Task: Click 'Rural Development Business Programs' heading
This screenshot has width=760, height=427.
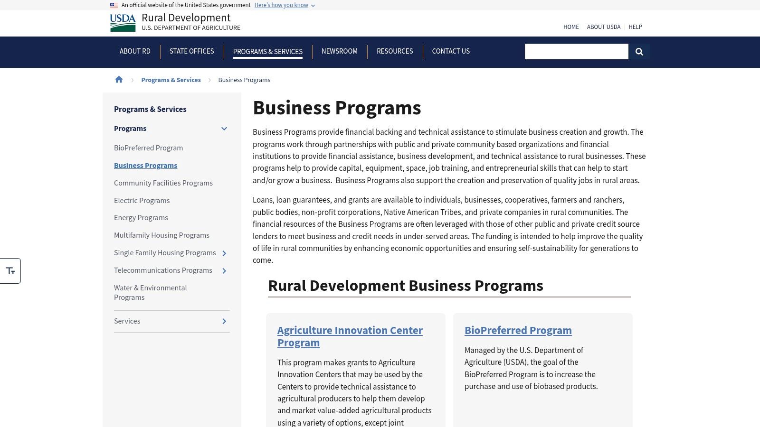Action: (406, 286)
